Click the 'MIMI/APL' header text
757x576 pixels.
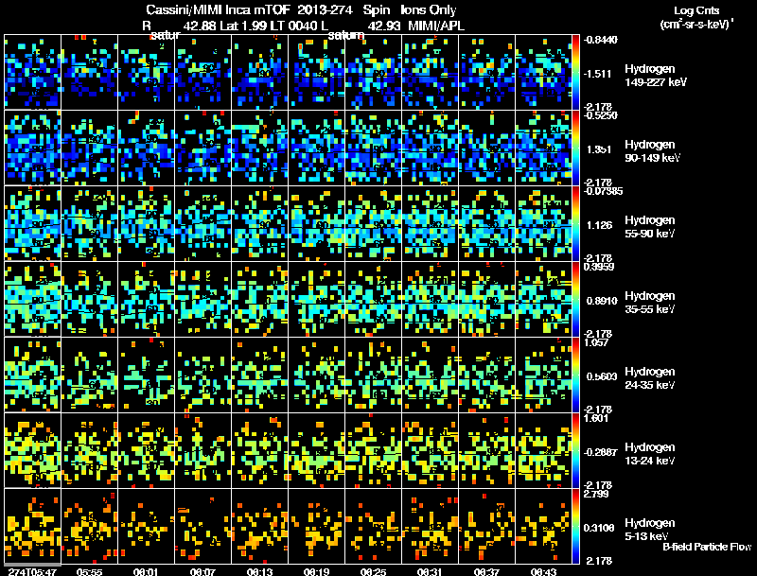(x=436, y=26)
